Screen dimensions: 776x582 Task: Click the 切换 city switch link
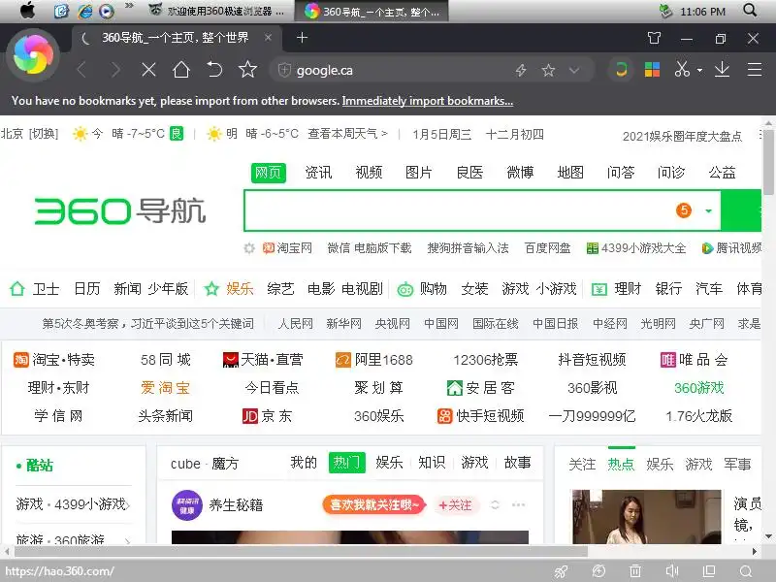pos(44,134)
